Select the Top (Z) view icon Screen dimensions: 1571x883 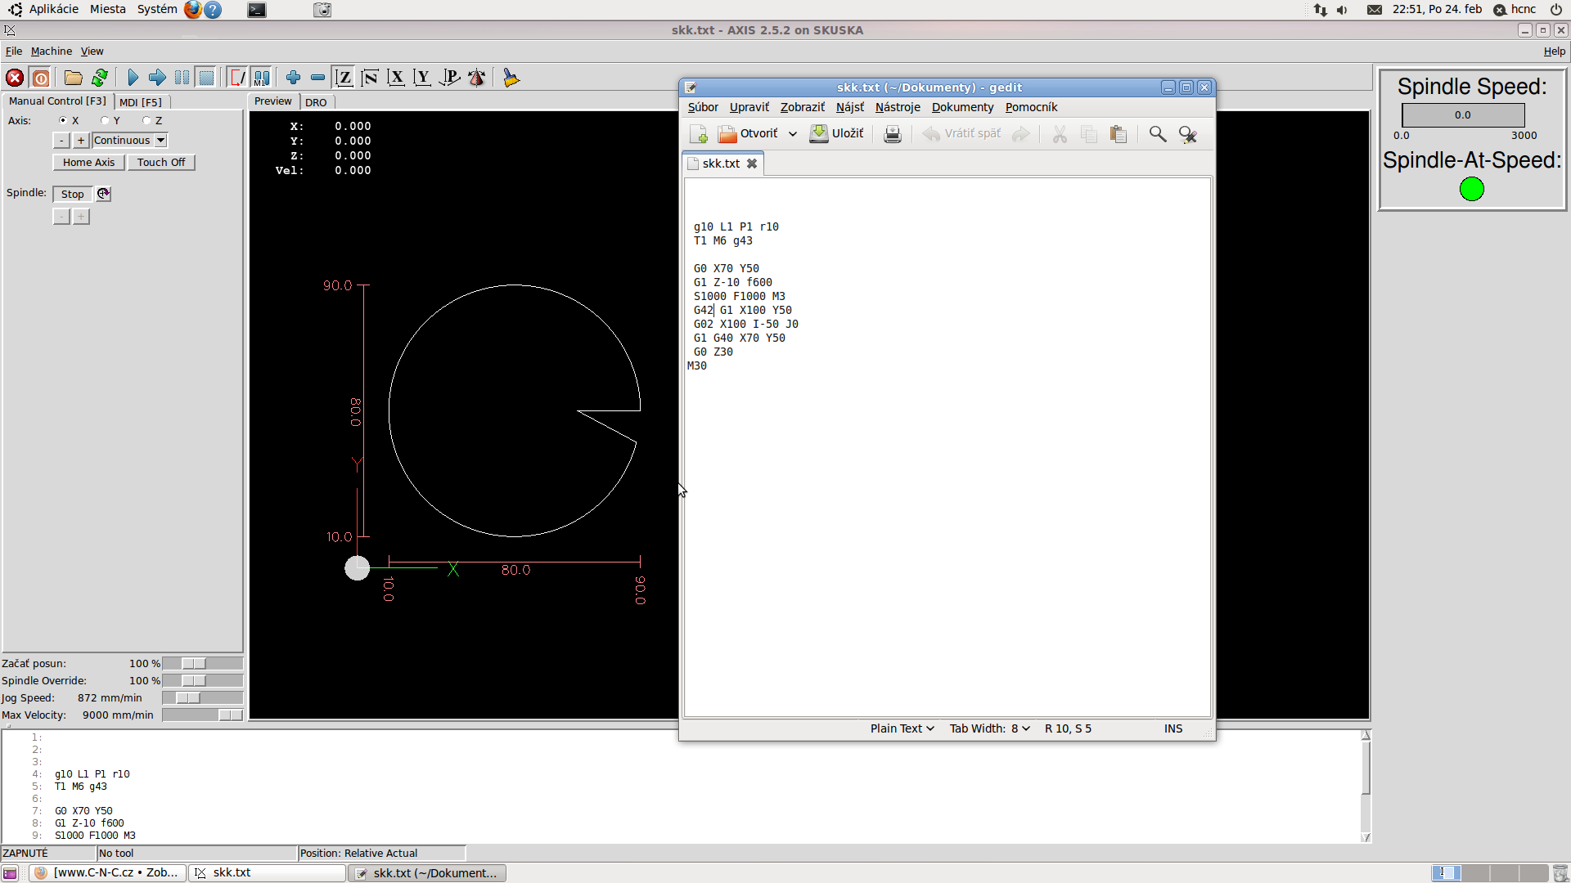tap(344, 78)
